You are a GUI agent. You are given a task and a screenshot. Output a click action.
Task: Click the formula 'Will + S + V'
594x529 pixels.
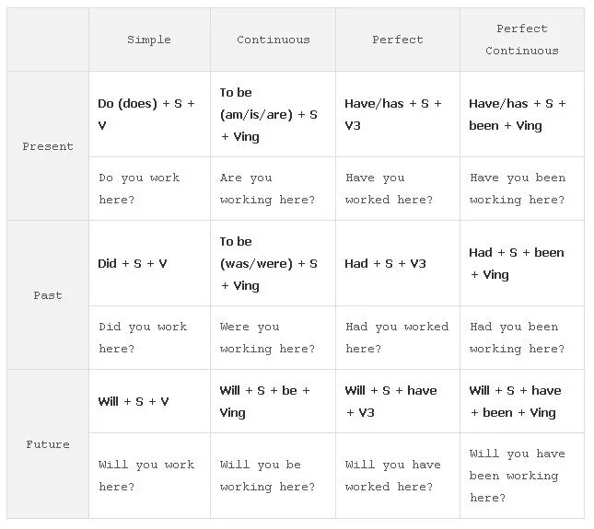[134, 401]
